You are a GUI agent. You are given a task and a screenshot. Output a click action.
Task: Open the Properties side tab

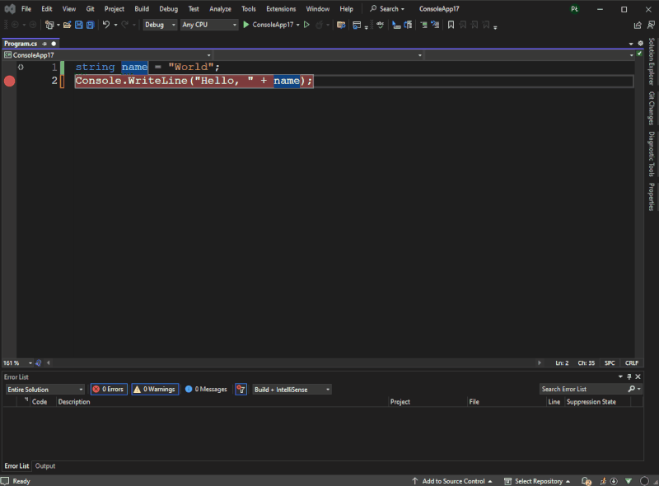(x=652, y=197)
